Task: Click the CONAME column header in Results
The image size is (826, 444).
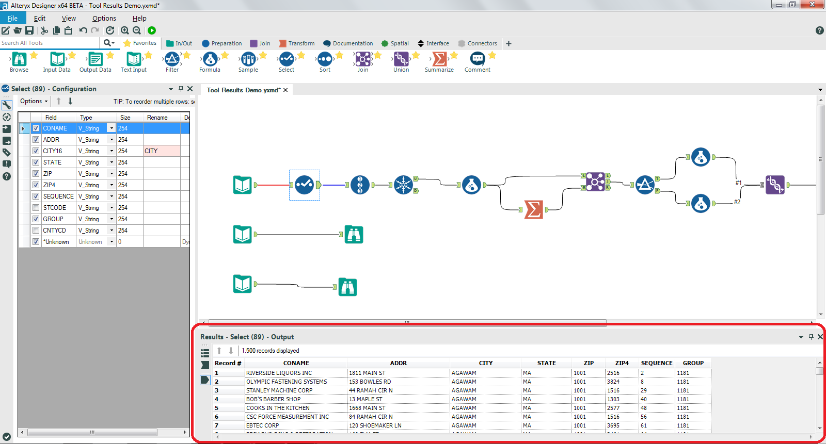Action: point(296,363)
